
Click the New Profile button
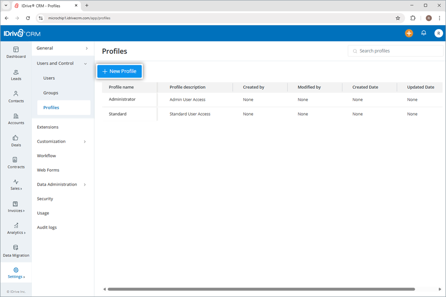coord(119,71)
